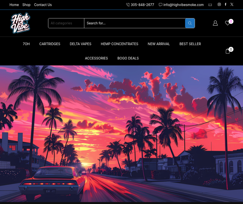Open the 7OH menu category
The height and width of the screenshot is (204, 243).
26,44
